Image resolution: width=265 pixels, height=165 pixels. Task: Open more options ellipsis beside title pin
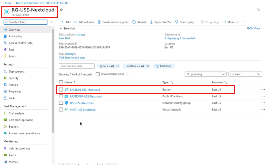tap(68, 10)
